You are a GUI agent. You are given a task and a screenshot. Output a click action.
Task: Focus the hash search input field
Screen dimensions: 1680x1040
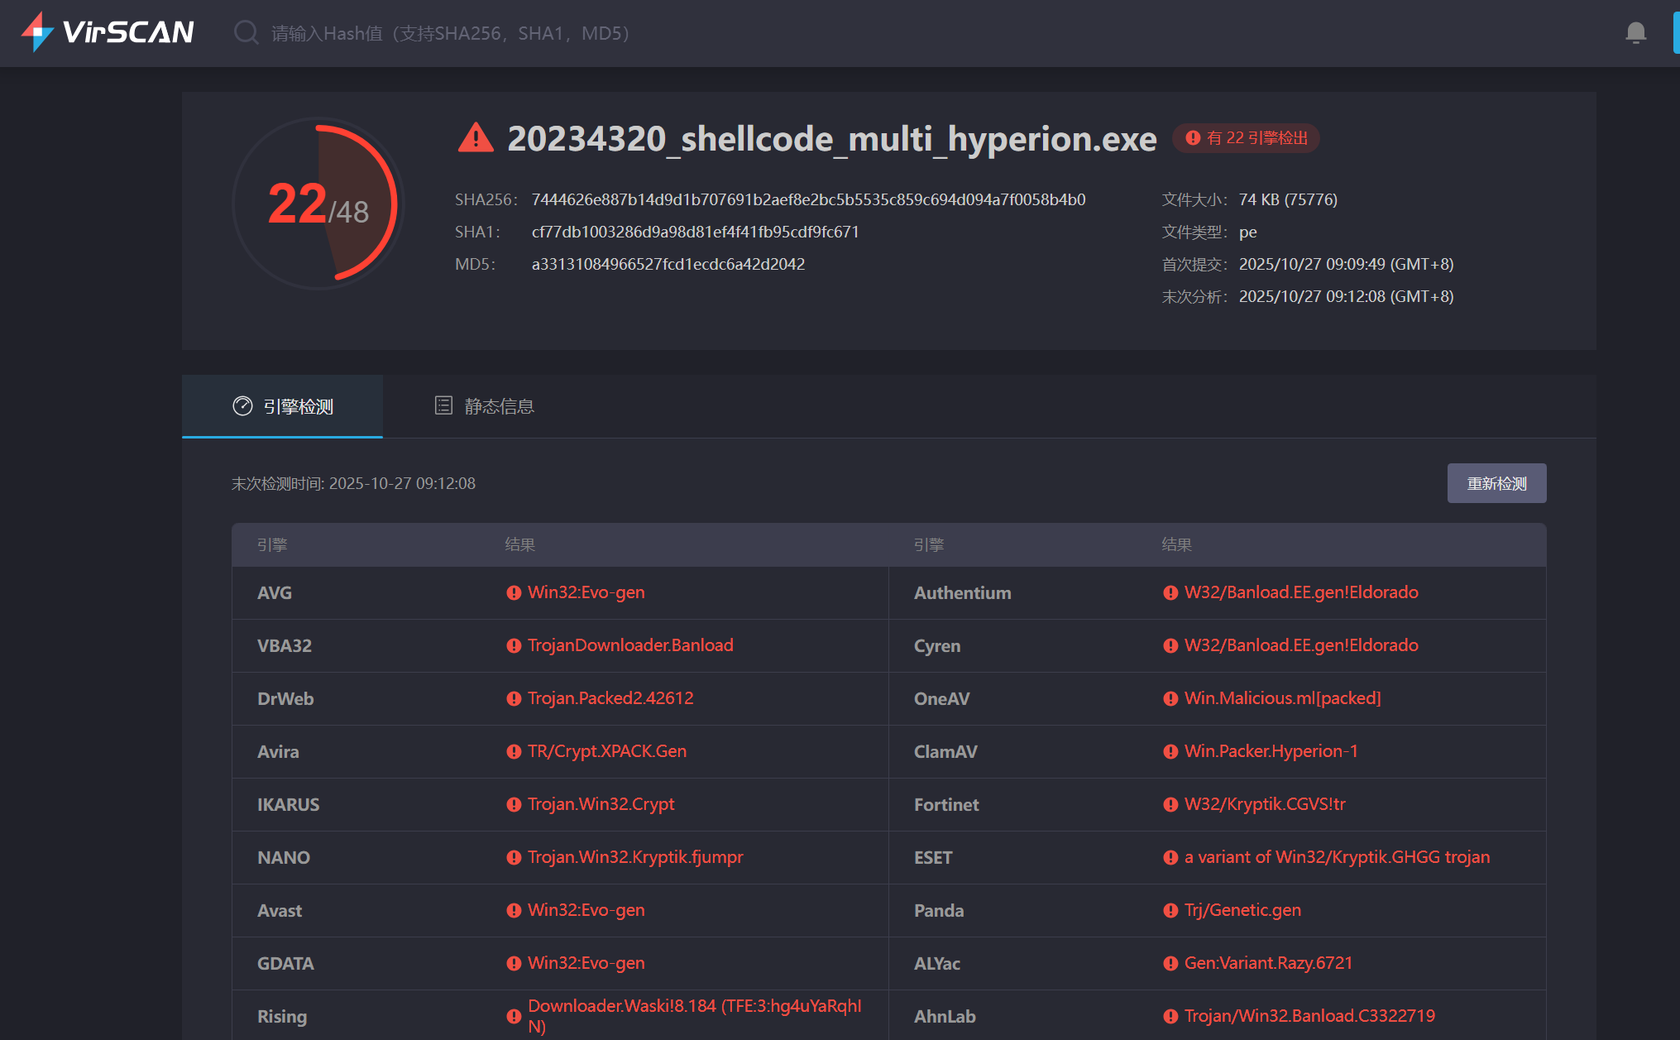pos(451,33)
